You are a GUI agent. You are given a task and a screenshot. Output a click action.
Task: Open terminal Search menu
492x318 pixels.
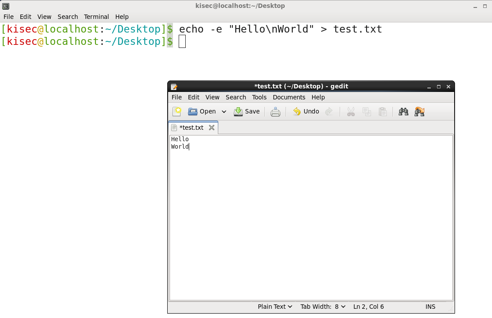(x=67, y=17)
